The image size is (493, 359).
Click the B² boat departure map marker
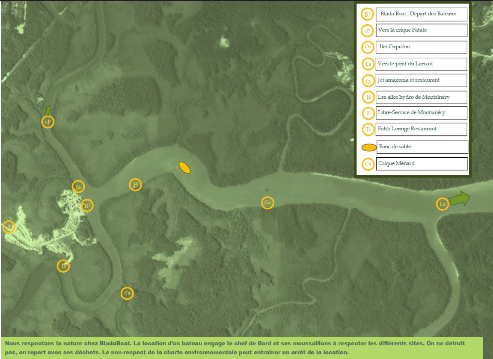tap(87, 206)
